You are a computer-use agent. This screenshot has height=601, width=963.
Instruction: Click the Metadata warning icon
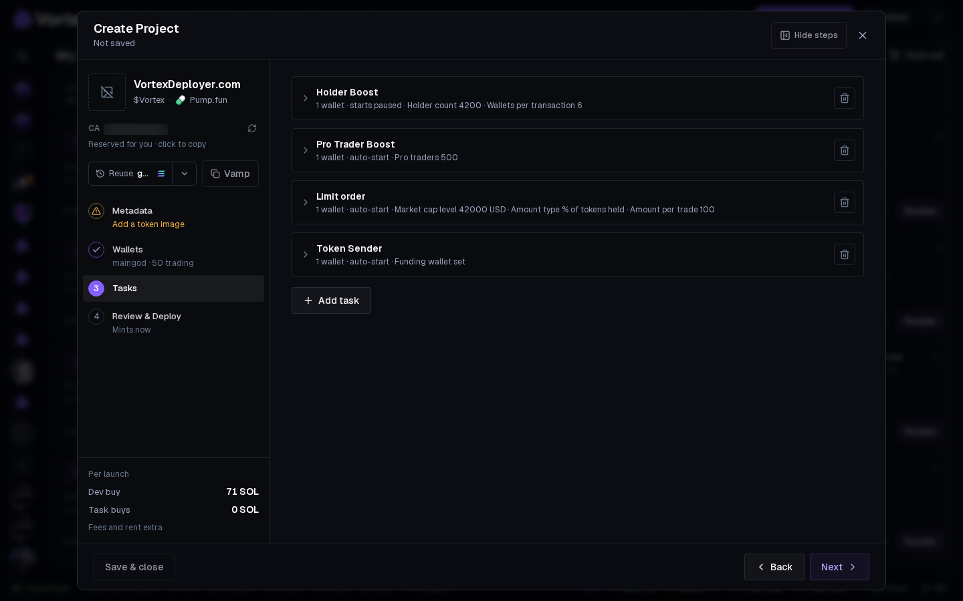point(96,211)
